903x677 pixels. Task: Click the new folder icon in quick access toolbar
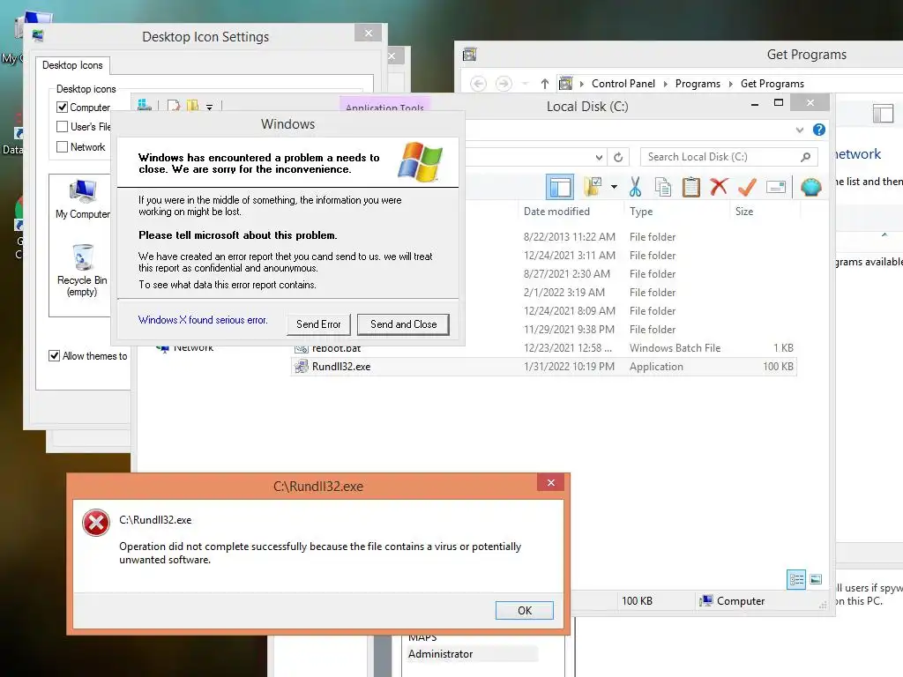point(192,106)
